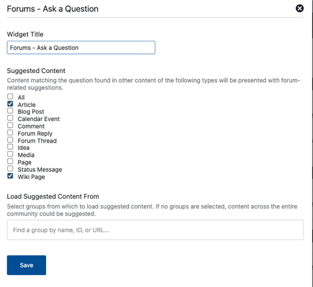Screen dimensions: 313x287
Task: Click the Widget Title text field
Action: (x=81, y=47)
